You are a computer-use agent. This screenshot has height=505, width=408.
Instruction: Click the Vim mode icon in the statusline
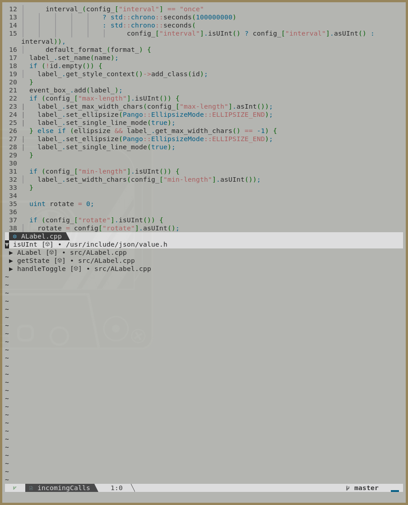14,487
